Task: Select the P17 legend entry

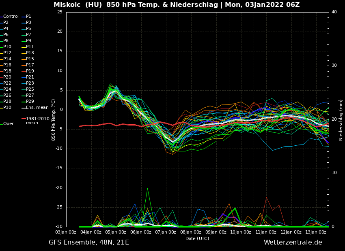Action: coord(30,65)
